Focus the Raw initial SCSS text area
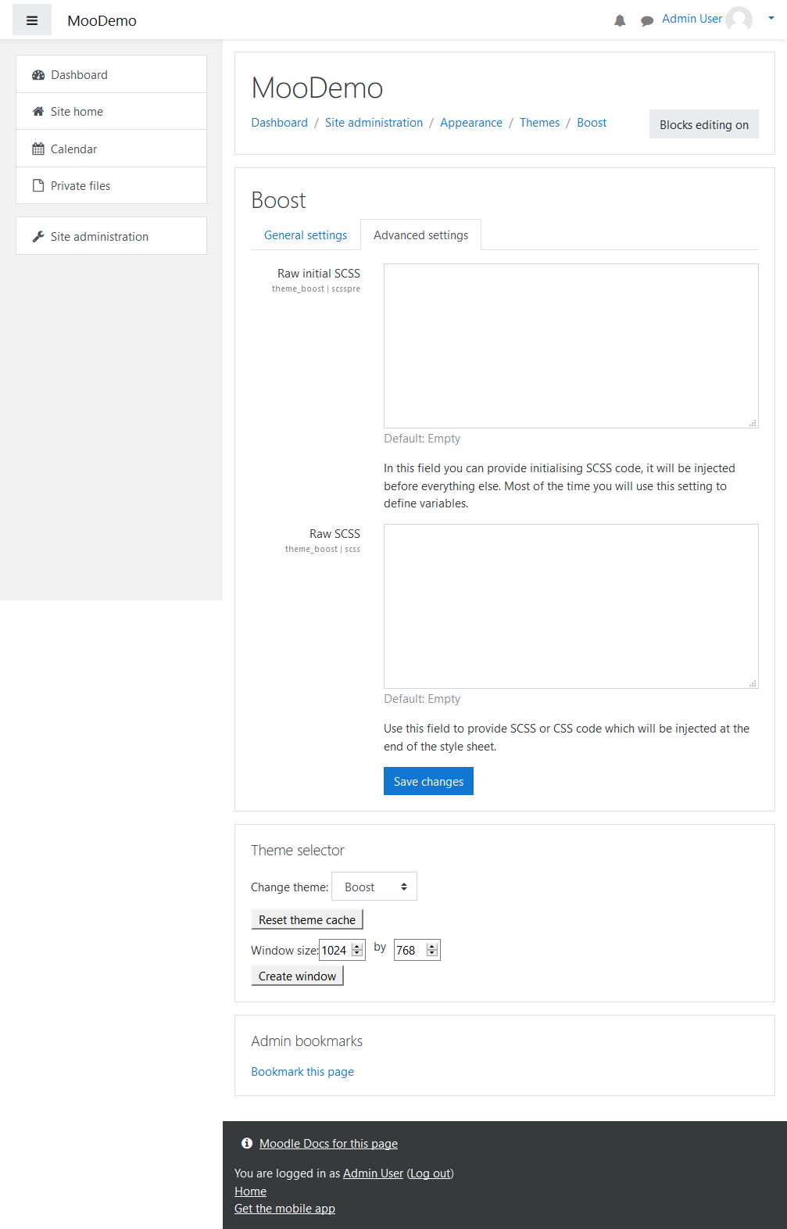This screenshot has width=787, height=1229. [571, 346]
